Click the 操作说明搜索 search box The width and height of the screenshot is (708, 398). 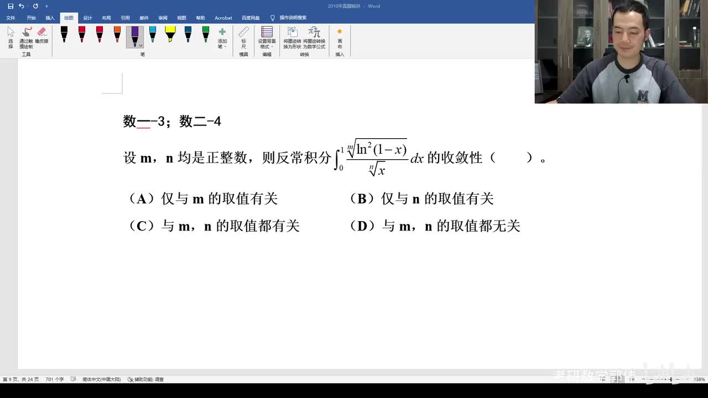(x=288, y=18)
